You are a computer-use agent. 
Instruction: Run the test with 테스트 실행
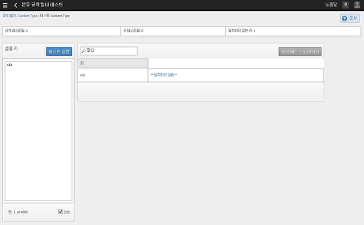pyautogui.click(x=59, y=51)
